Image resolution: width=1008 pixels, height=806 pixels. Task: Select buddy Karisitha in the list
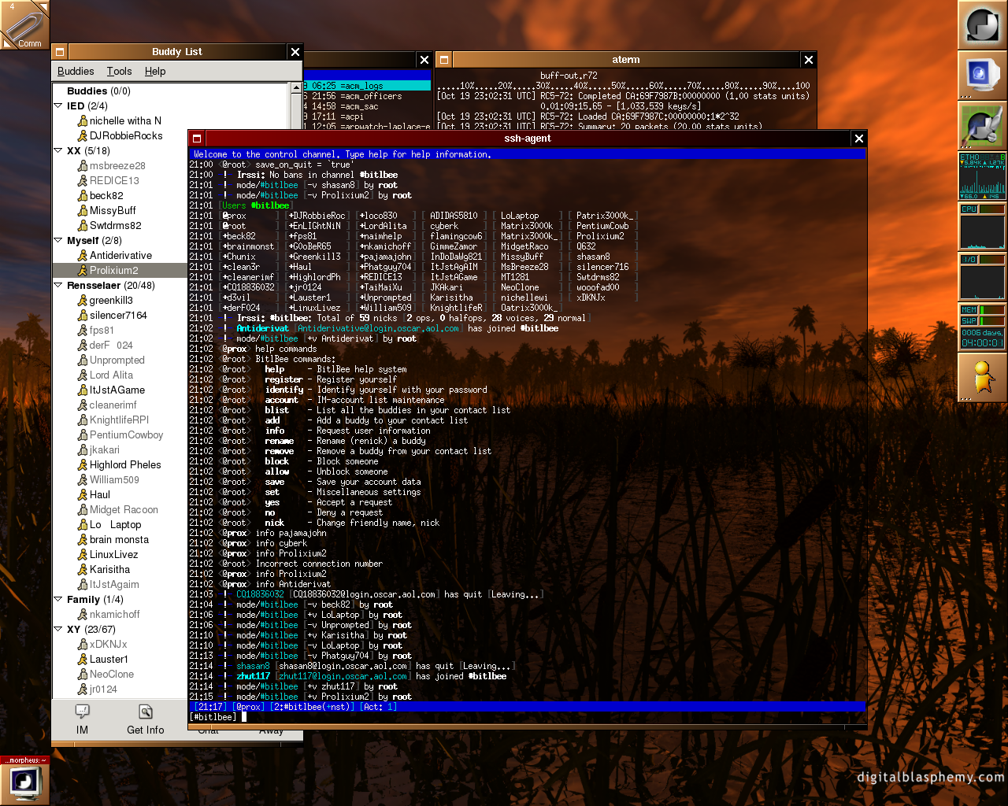(x=120, y=570)
